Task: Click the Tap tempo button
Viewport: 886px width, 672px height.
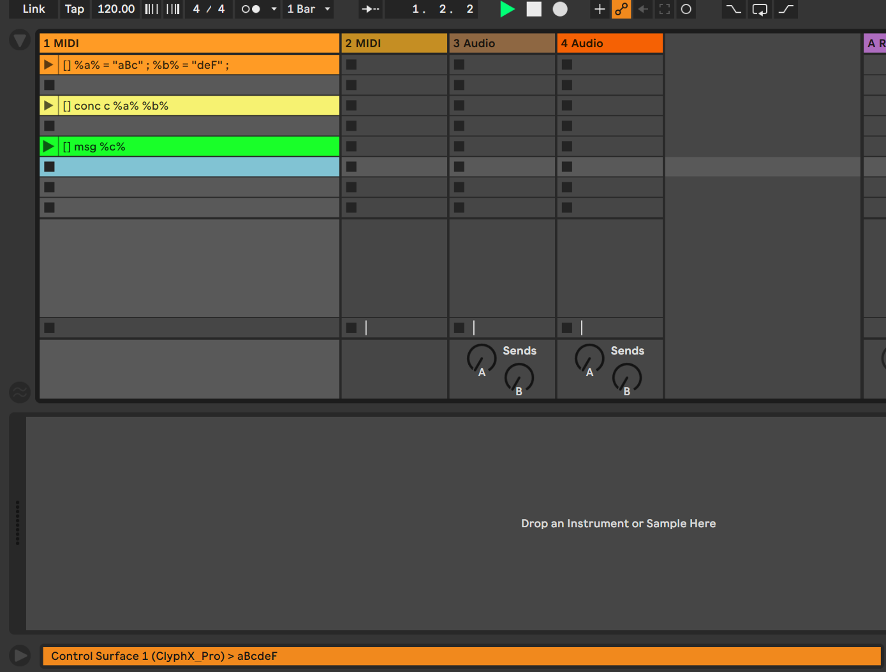Action: click(x=74, y=9)
